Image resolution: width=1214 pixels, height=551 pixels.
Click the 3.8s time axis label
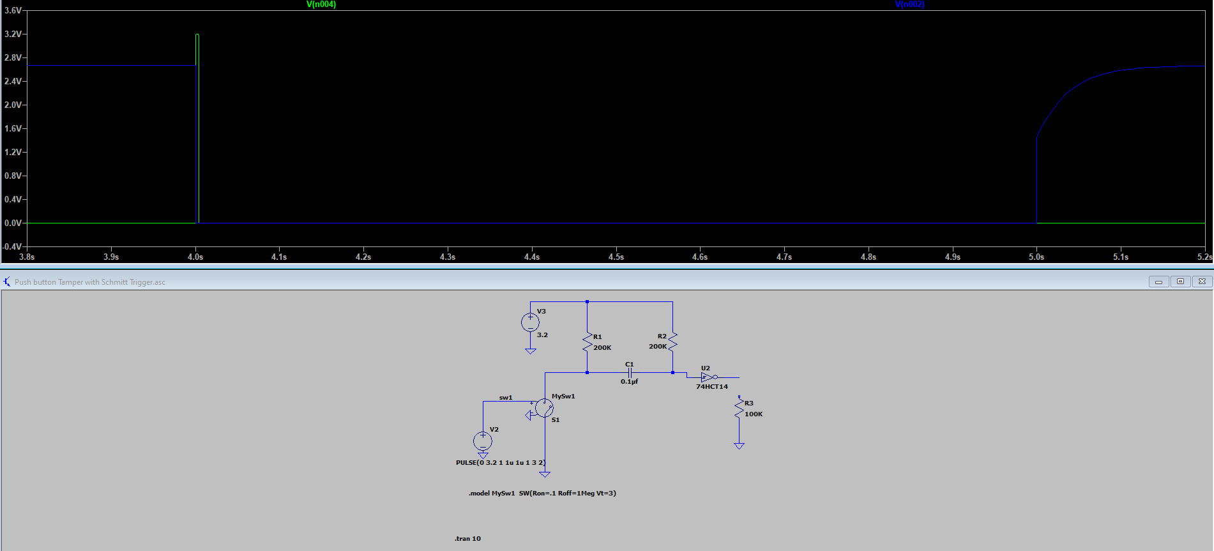pos(27,257)
